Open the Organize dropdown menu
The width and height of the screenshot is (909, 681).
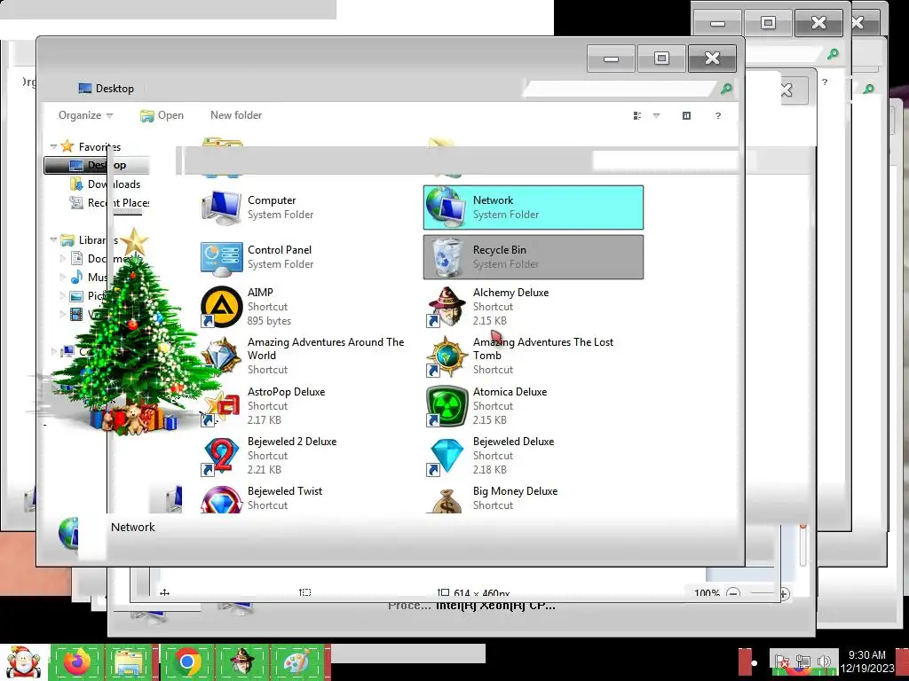[85, 115]
